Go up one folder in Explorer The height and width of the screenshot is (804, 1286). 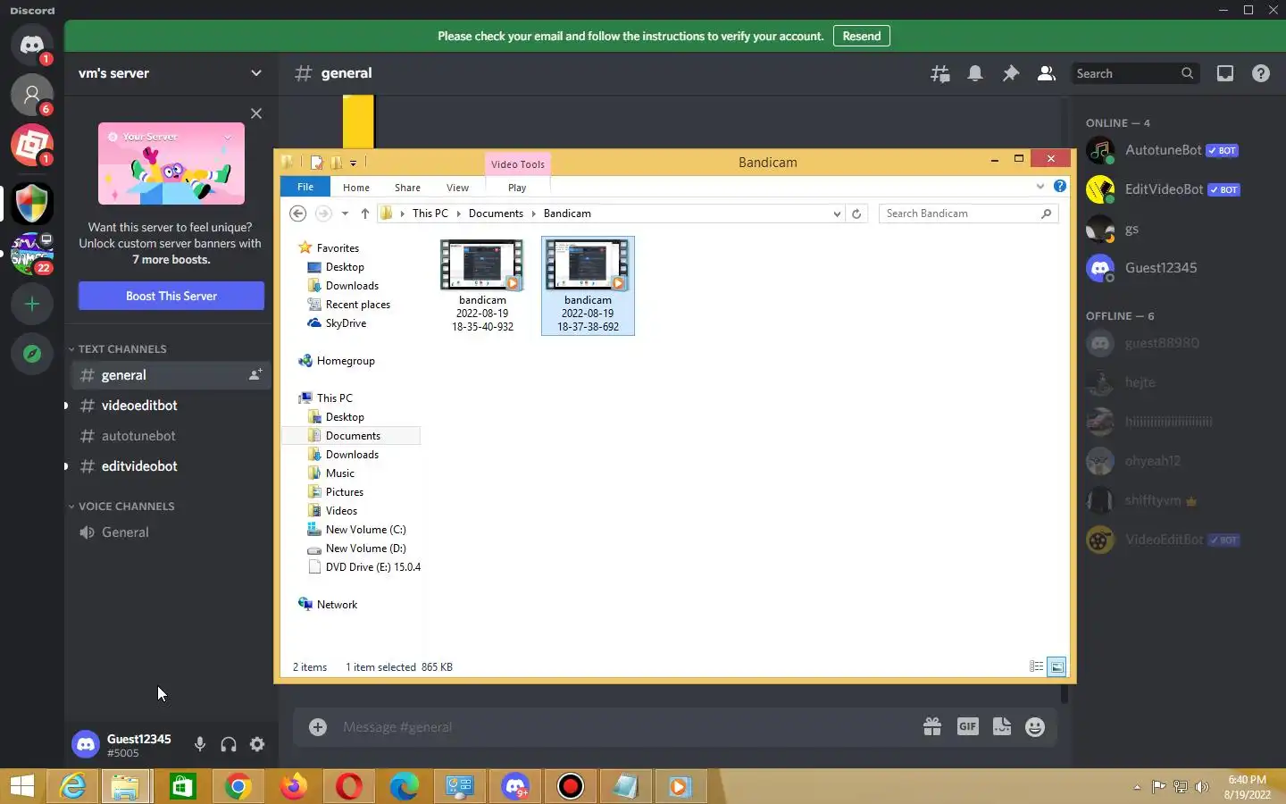click(x=365, y=214)
